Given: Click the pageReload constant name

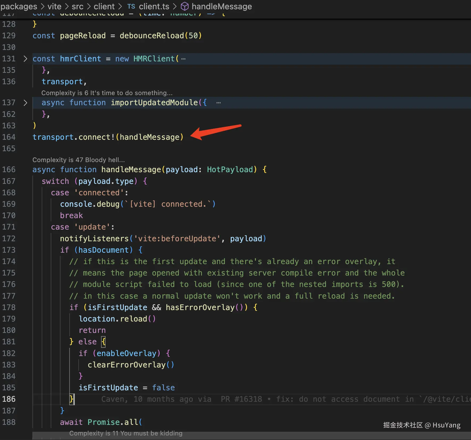Looking at the screenshot, I should pos(83,36).
